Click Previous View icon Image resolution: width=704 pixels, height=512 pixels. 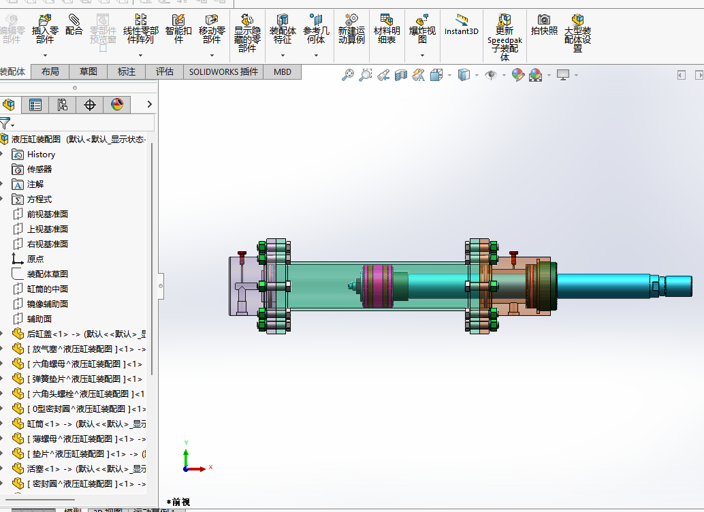[383, 75]
